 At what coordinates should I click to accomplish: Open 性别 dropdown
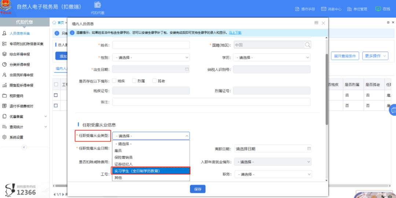[x=151, y=57]
